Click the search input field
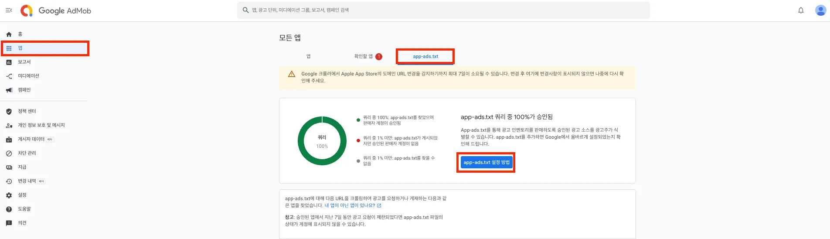The width and height of the screenshot is (830, 239). [443, 10]
